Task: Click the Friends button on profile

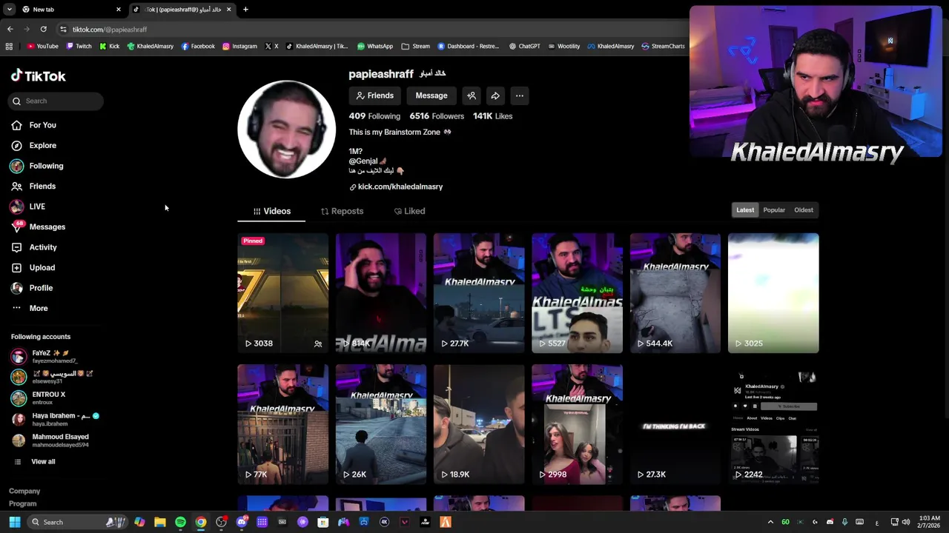Action: click(374, 95)
